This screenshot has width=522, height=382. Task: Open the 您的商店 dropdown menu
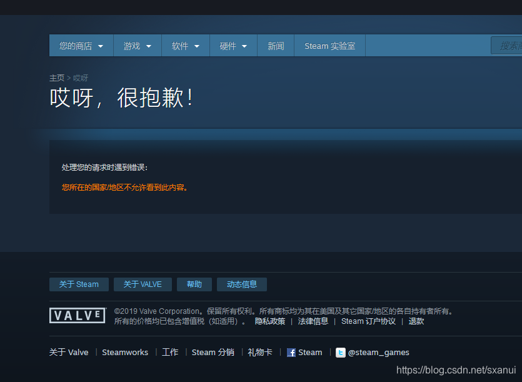click(x=81, y=46)
